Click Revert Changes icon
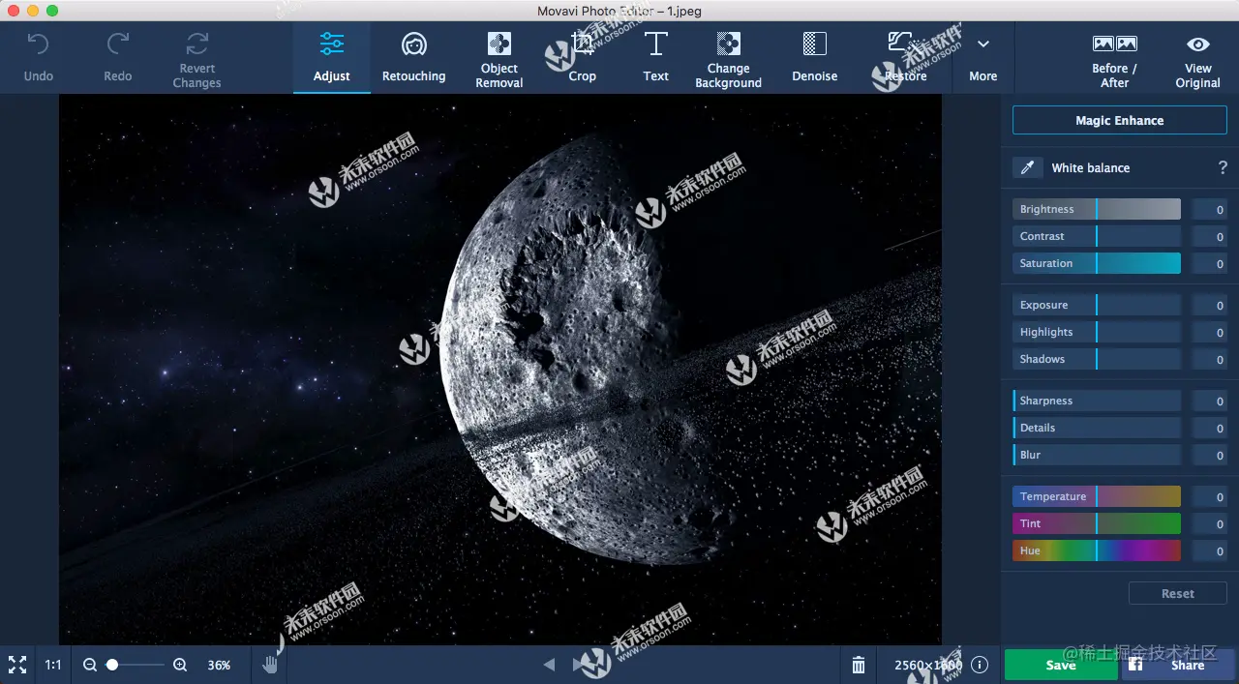 coord(197,44)
